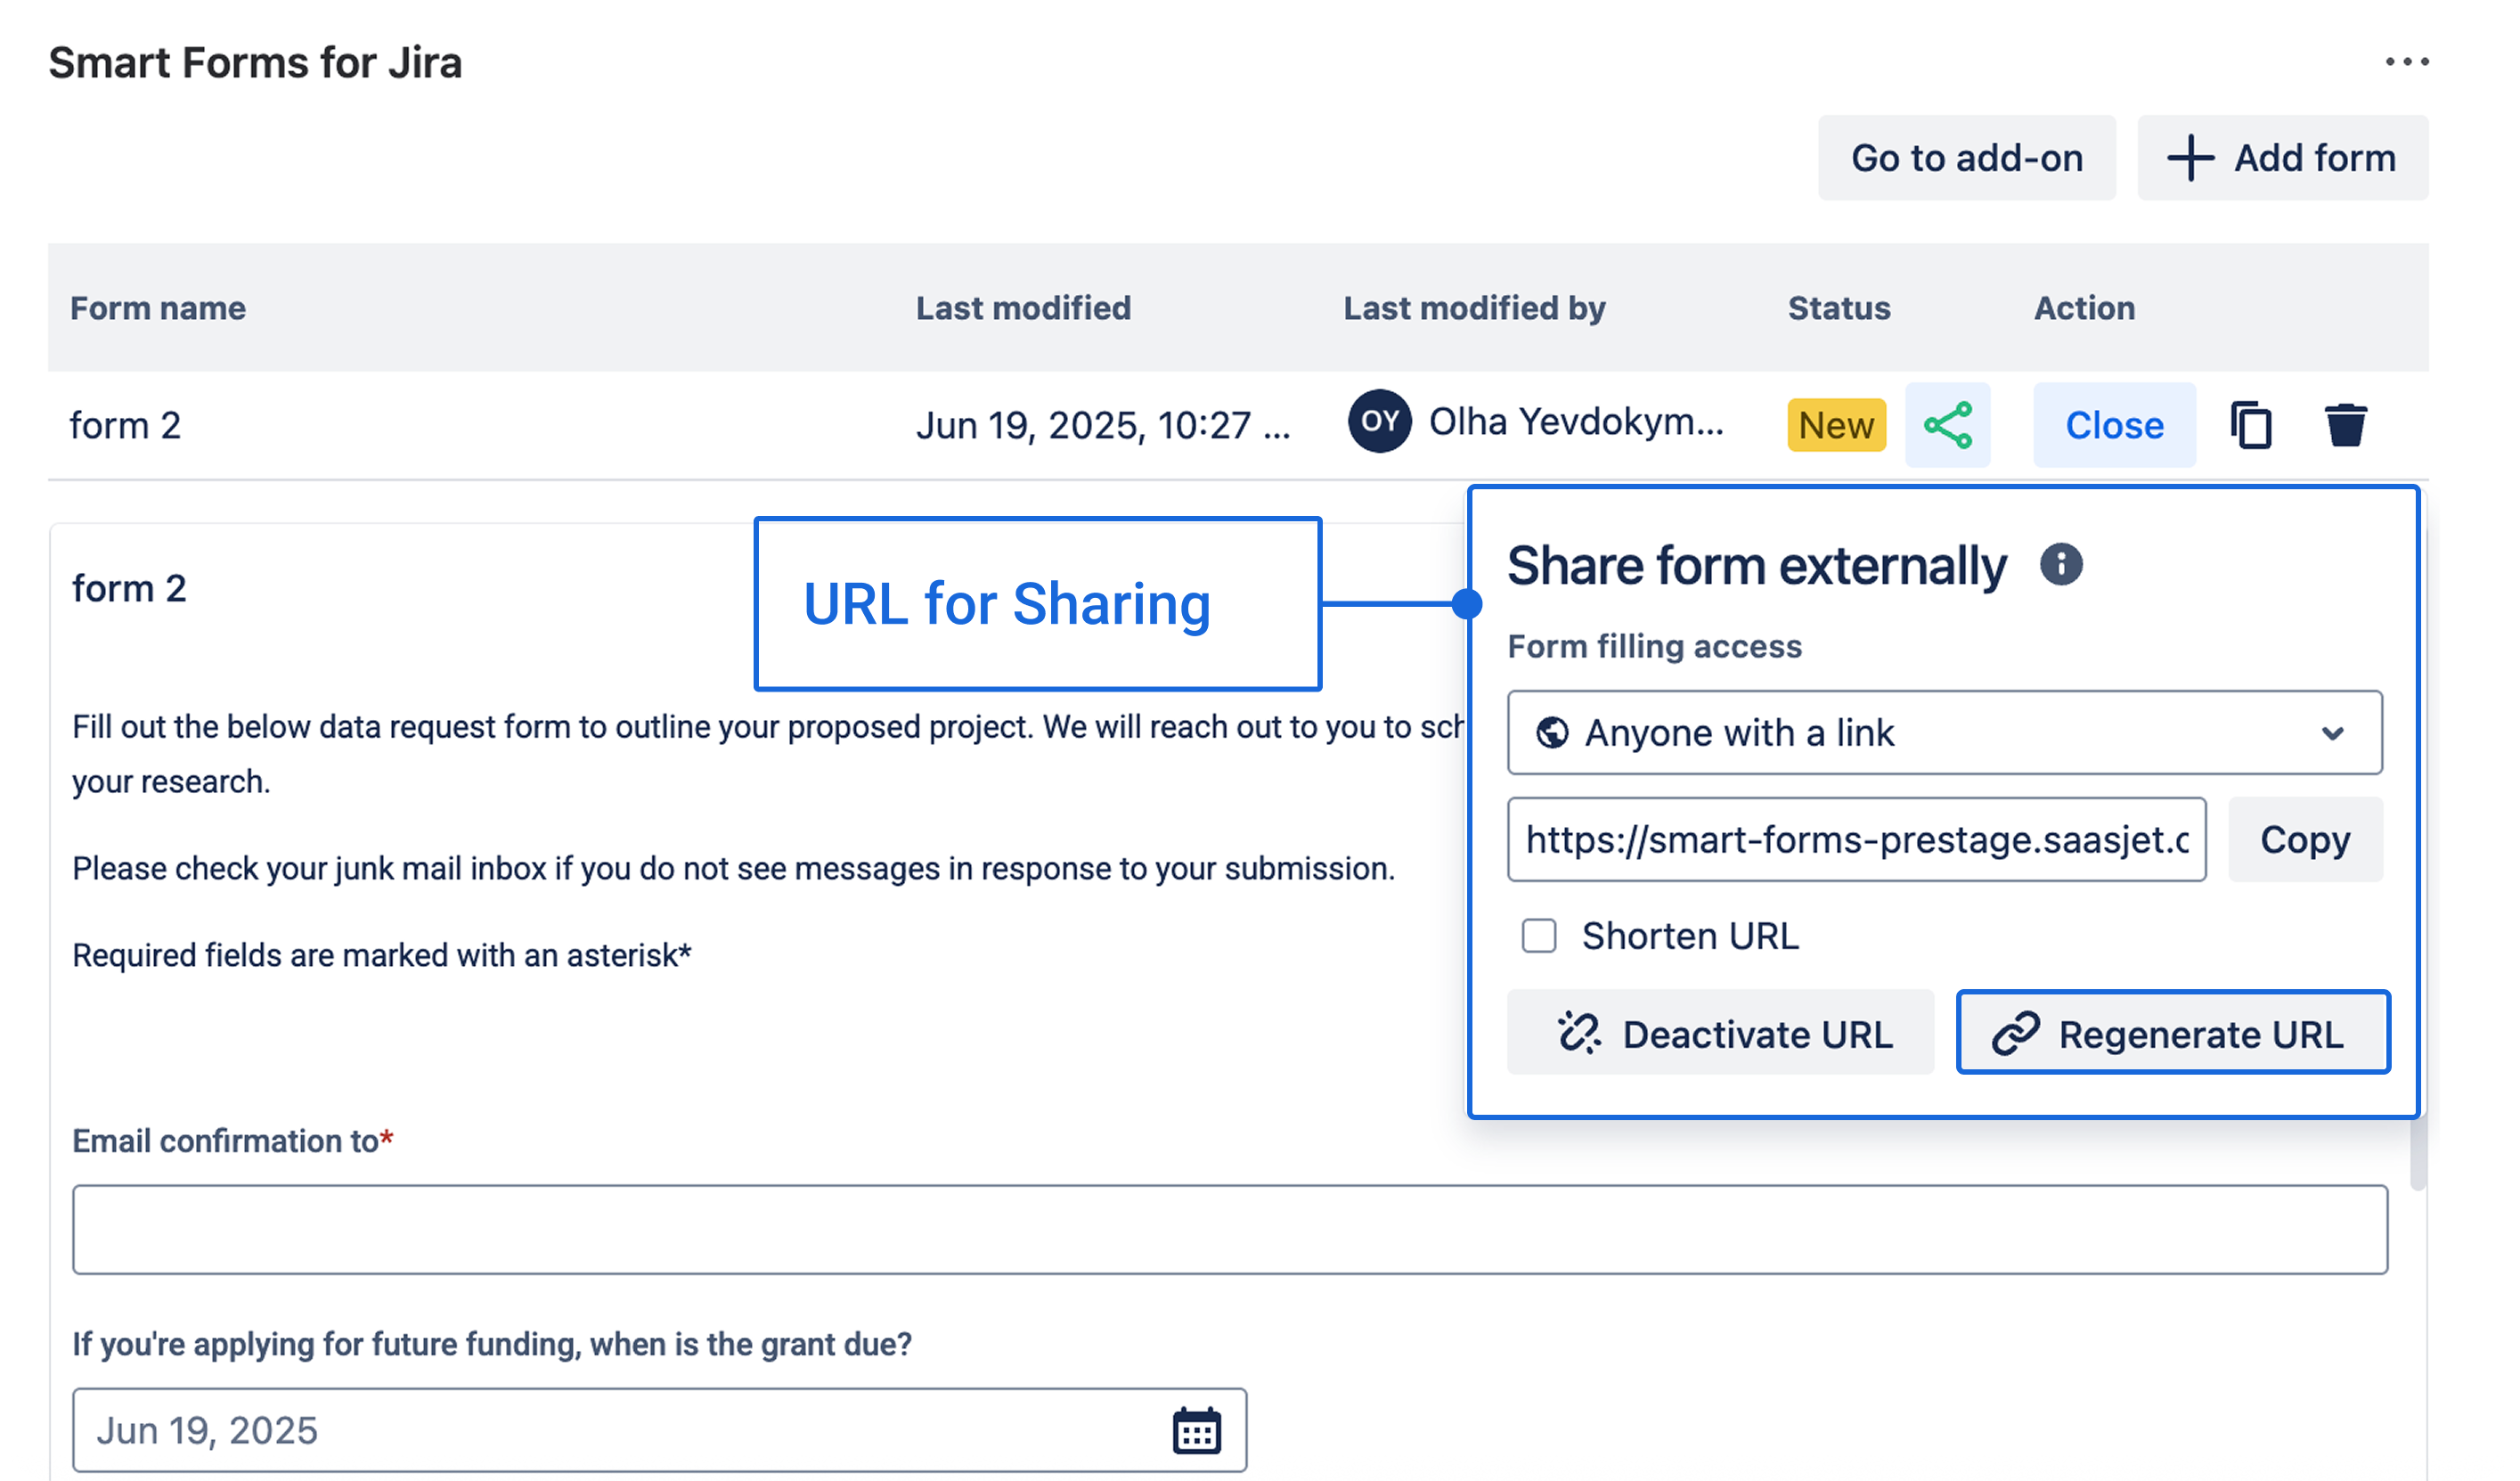Click the Close button for form 2
The height and width of the screenshot is (1481, 2520).
click(2114, 425)
